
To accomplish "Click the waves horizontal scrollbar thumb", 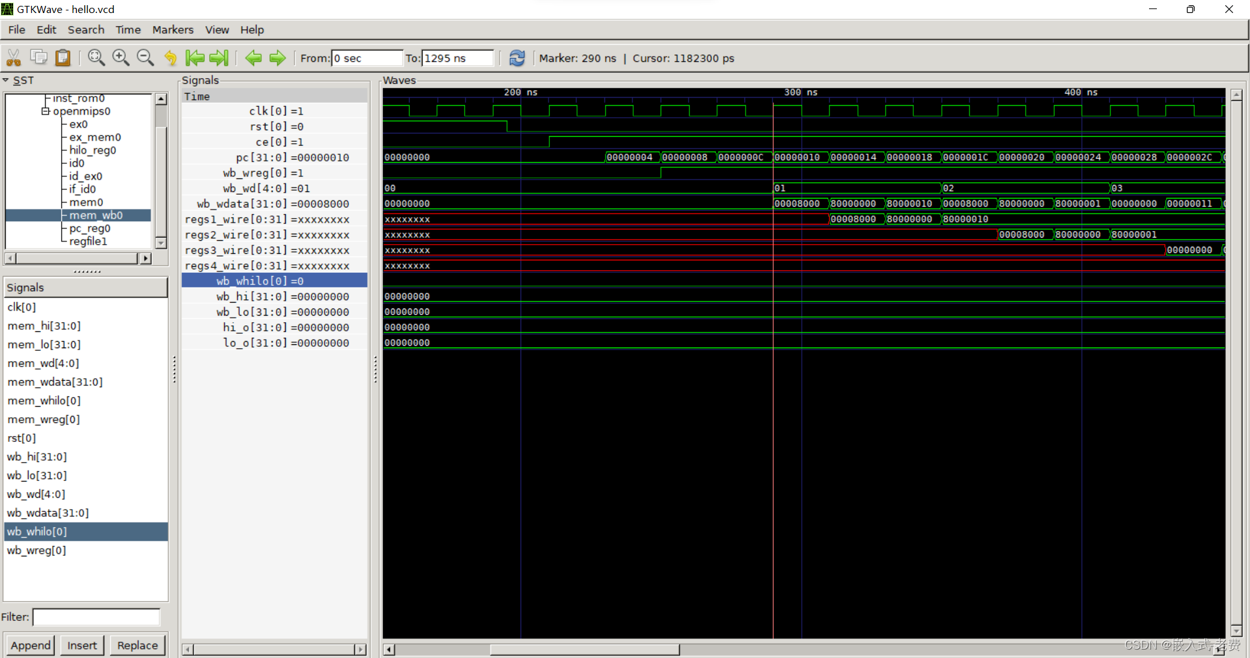I will point(584,650).
